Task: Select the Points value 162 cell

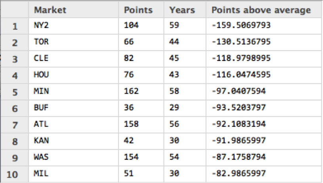Action: pyautogui.click(x=131, y=91)
